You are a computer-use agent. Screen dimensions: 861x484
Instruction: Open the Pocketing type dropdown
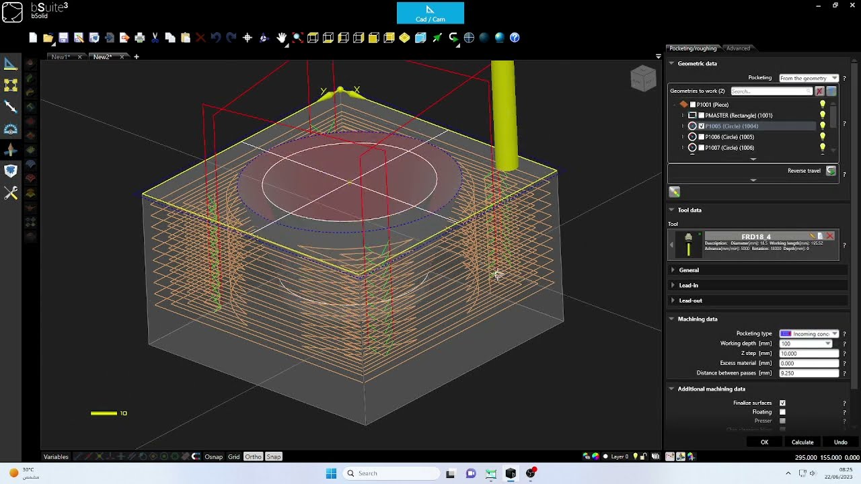[x=809, y=333]
